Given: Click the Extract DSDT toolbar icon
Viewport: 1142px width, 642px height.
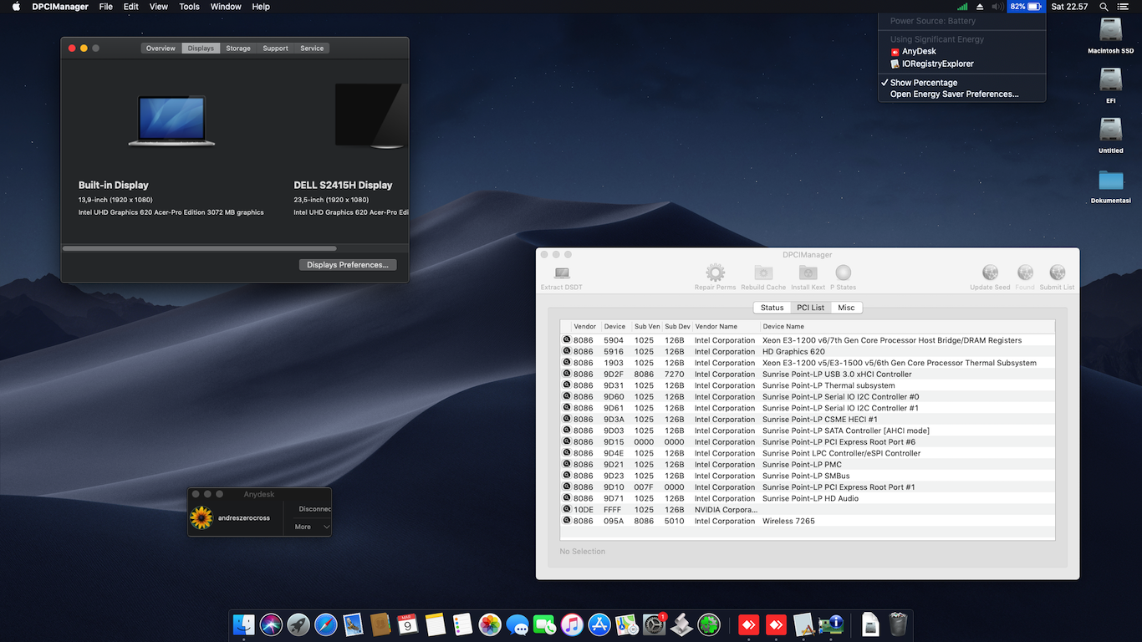Looking at the screenshot, I should point(562,273).
